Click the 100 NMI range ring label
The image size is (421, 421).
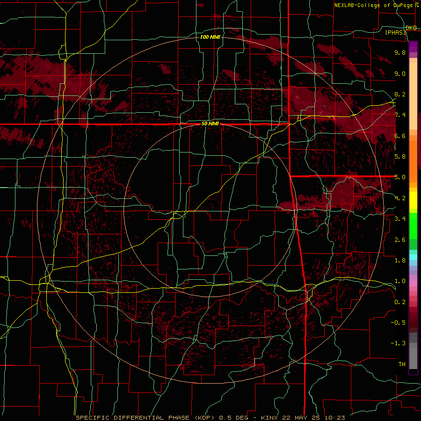click(210, 37)
